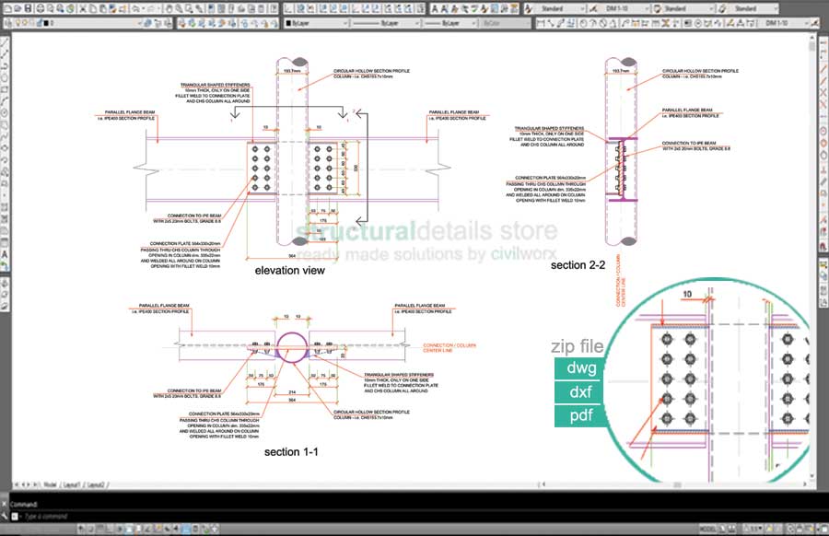Click the black color swatch in color control
The width and height of the screenshot is (829, 536).
click(288, 23)
